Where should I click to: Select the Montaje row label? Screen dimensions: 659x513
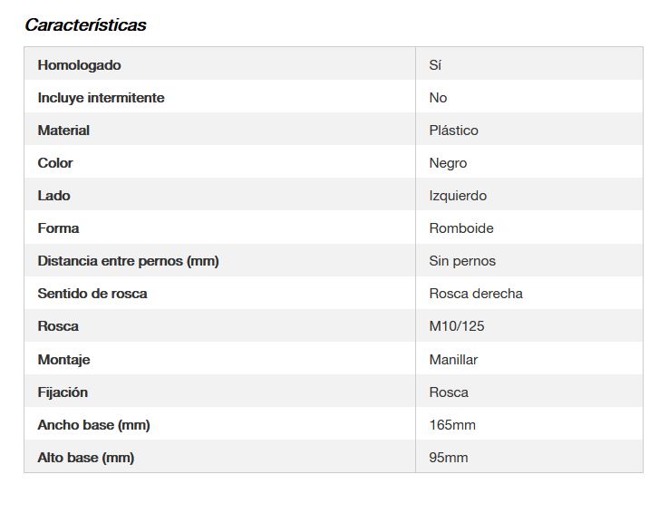63,360
